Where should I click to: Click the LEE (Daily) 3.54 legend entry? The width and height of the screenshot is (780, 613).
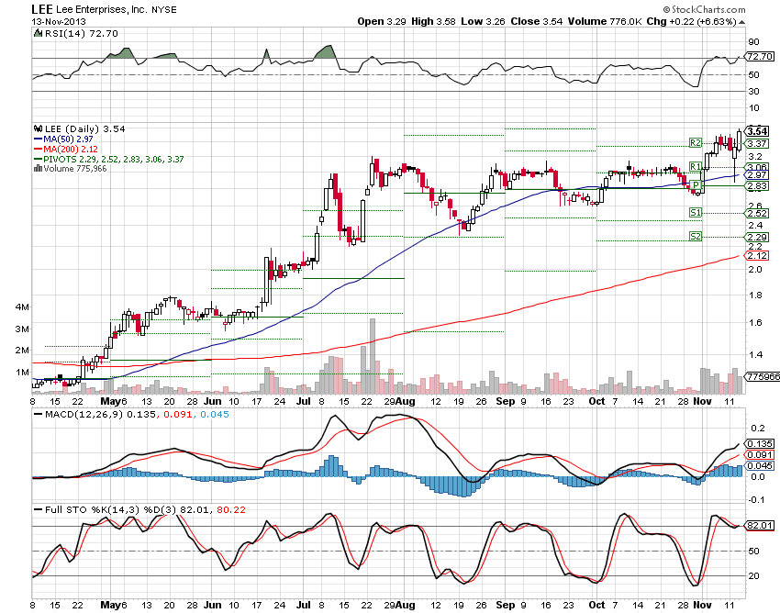pyautogui.click(x=84, y=128)
